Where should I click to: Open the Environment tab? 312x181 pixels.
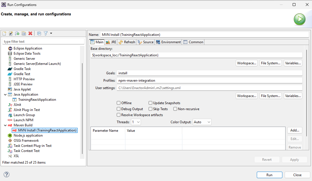coord(168,42)
